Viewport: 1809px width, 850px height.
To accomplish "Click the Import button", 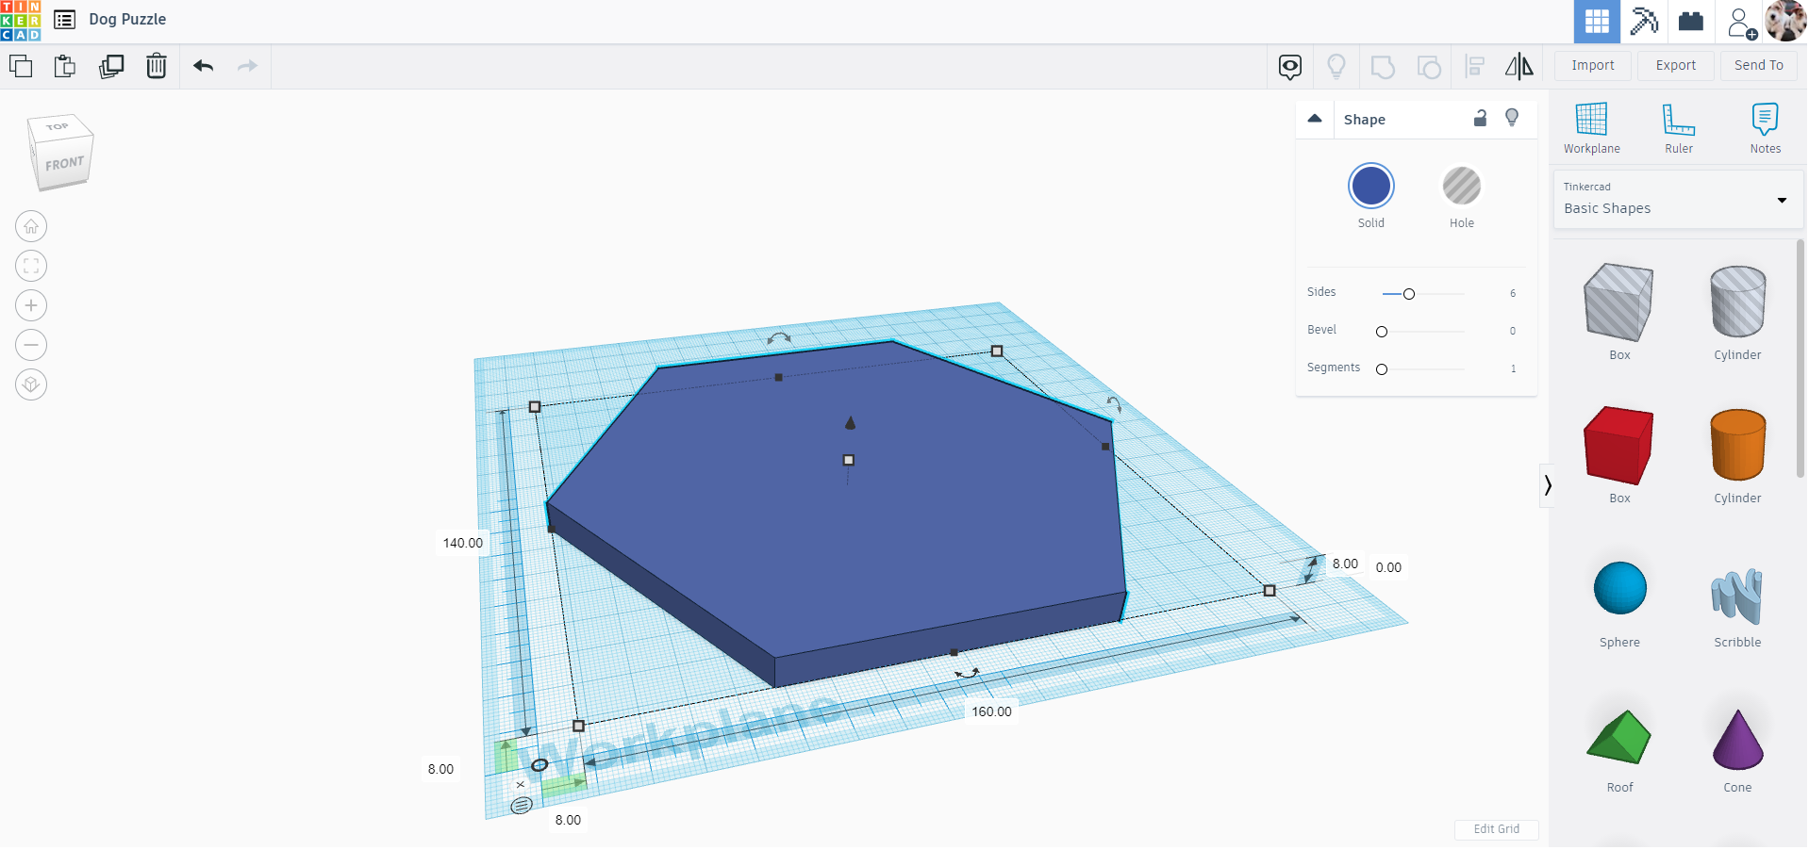I will 1593,65.
